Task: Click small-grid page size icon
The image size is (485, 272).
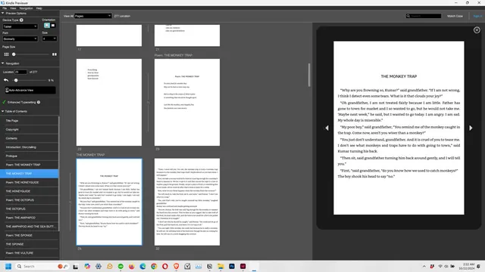Action: click(6, 54)
